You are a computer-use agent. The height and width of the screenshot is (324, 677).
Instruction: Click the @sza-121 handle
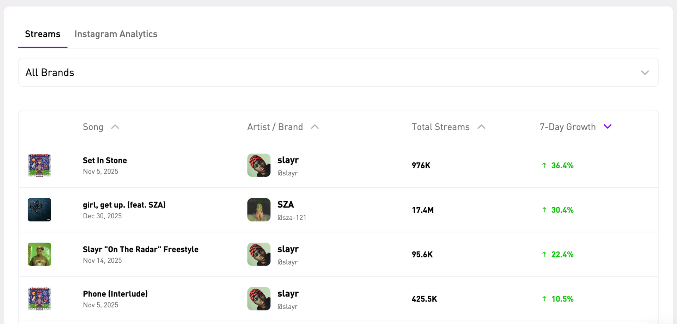[292, 218]
